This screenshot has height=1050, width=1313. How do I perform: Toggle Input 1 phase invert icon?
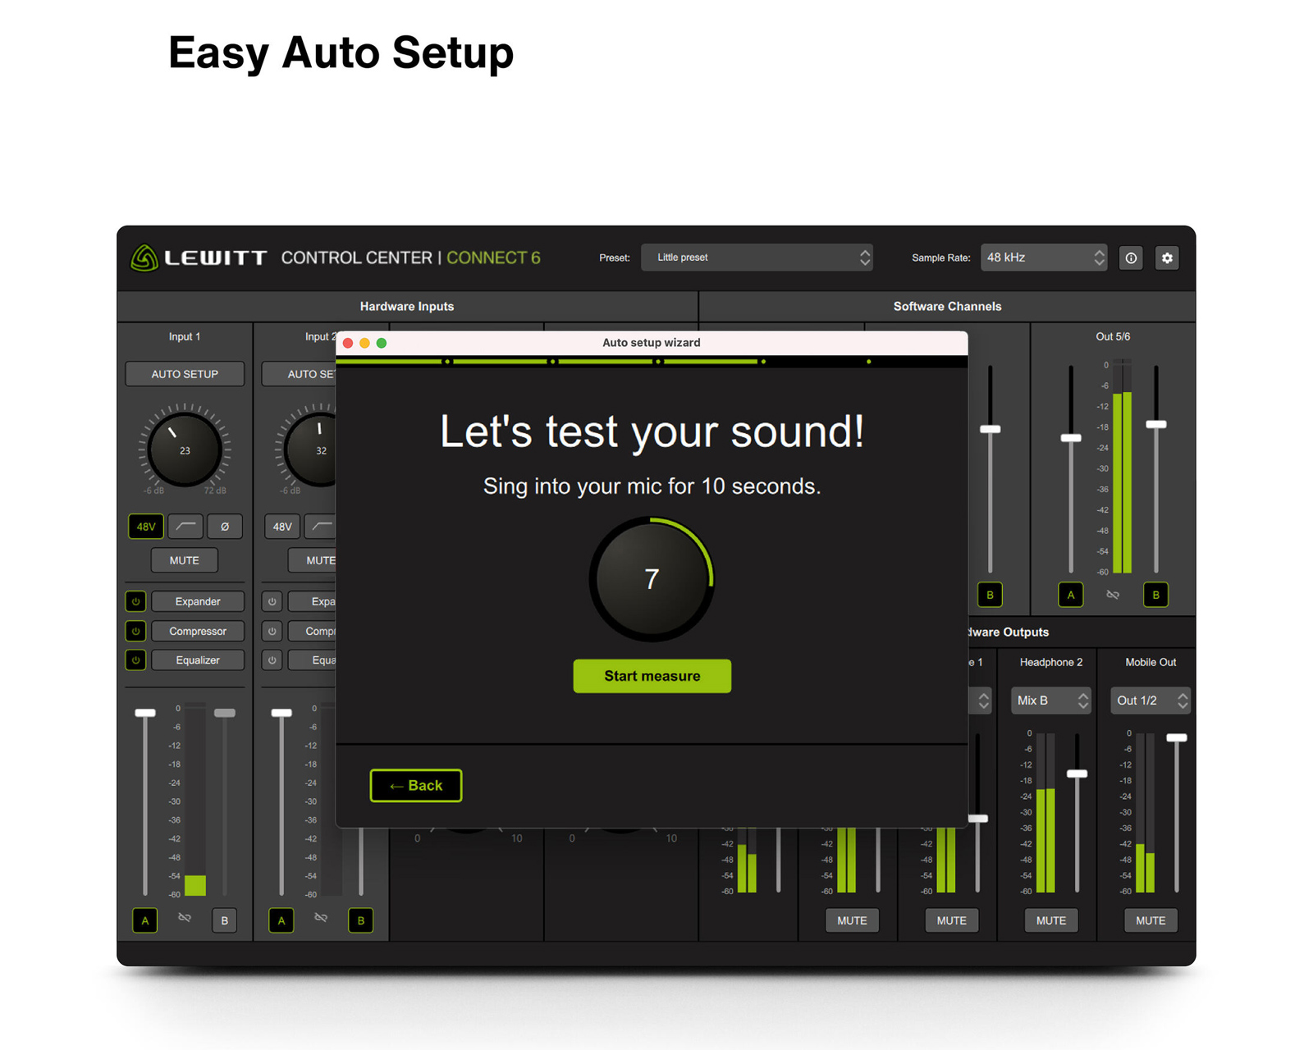point(225,527)
